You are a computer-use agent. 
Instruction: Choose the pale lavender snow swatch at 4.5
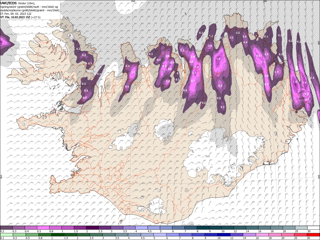pos(154,228)
